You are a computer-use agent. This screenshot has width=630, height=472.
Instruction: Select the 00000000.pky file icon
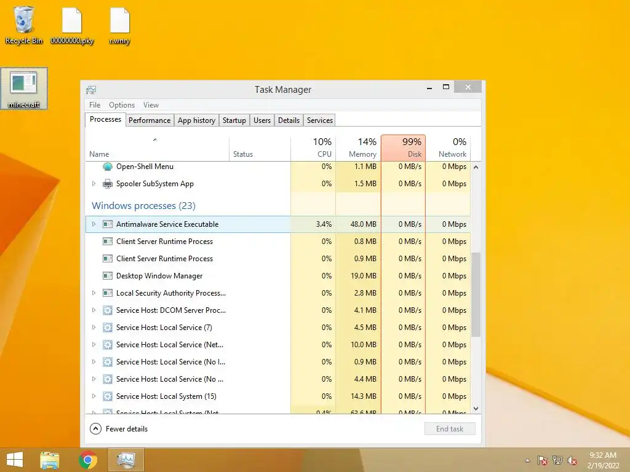point(72,25)
